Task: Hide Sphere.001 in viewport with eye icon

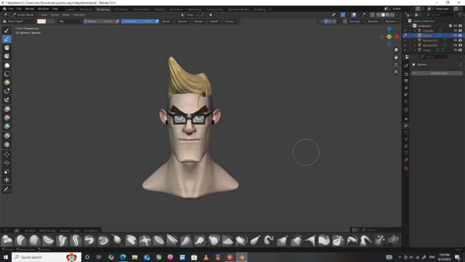Action: point(455,40)
